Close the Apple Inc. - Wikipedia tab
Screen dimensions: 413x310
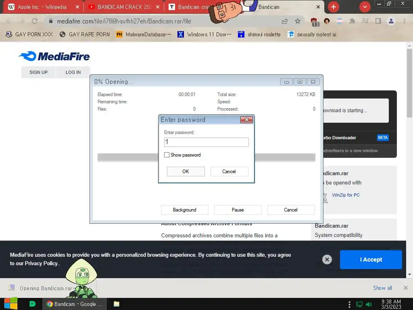(77, 7)
